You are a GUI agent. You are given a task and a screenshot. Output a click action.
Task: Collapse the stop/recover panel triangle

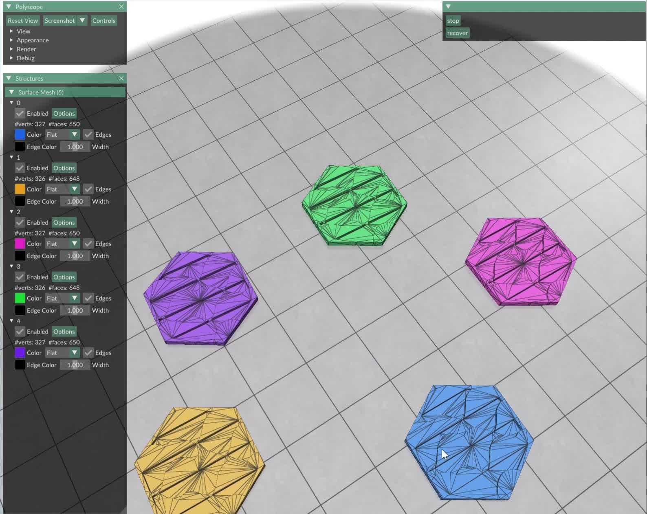448,7
